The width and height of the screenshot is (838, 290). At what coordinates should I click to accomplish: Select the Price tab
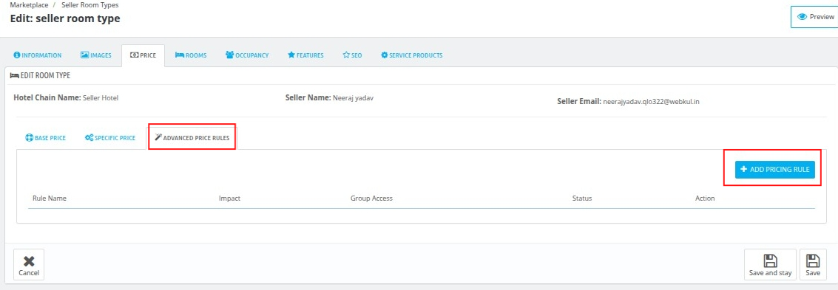coord(143,55)
